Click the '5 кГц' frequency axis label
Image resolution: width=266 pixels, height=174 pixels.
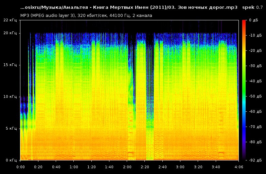11,128
